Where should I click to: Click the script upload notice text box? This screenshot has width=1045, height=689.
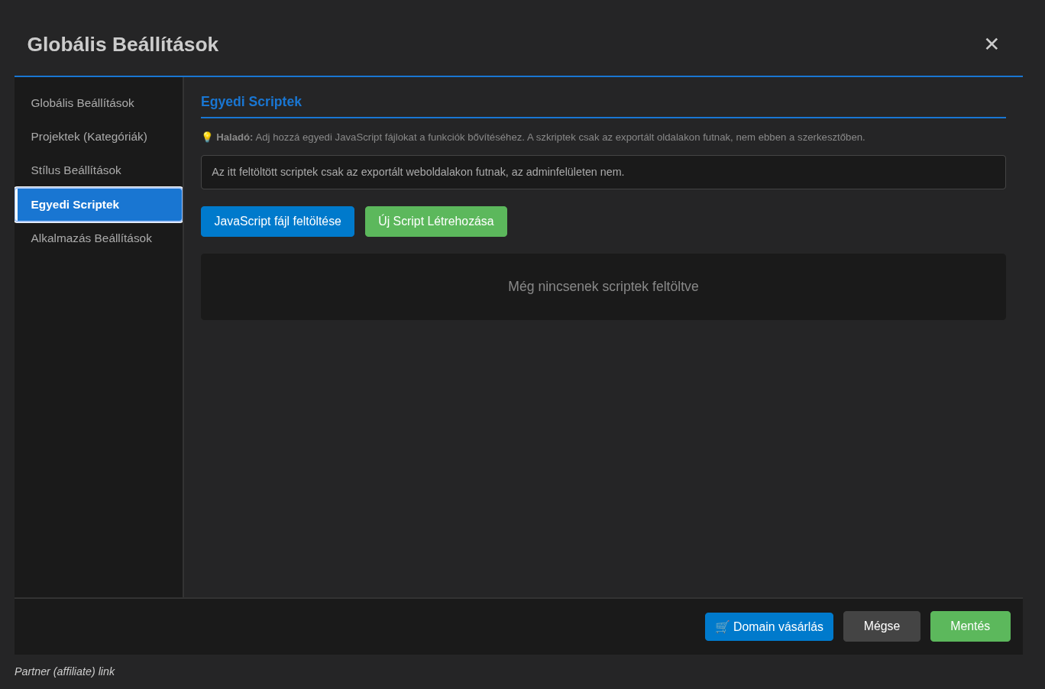603,172
